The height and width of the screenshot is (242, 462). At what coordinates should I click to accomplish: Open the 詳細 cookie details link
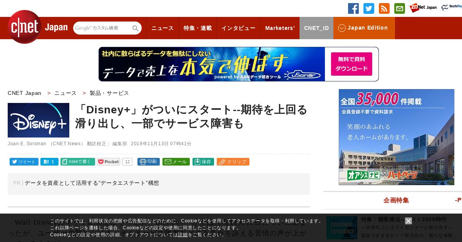pos(182,235)
